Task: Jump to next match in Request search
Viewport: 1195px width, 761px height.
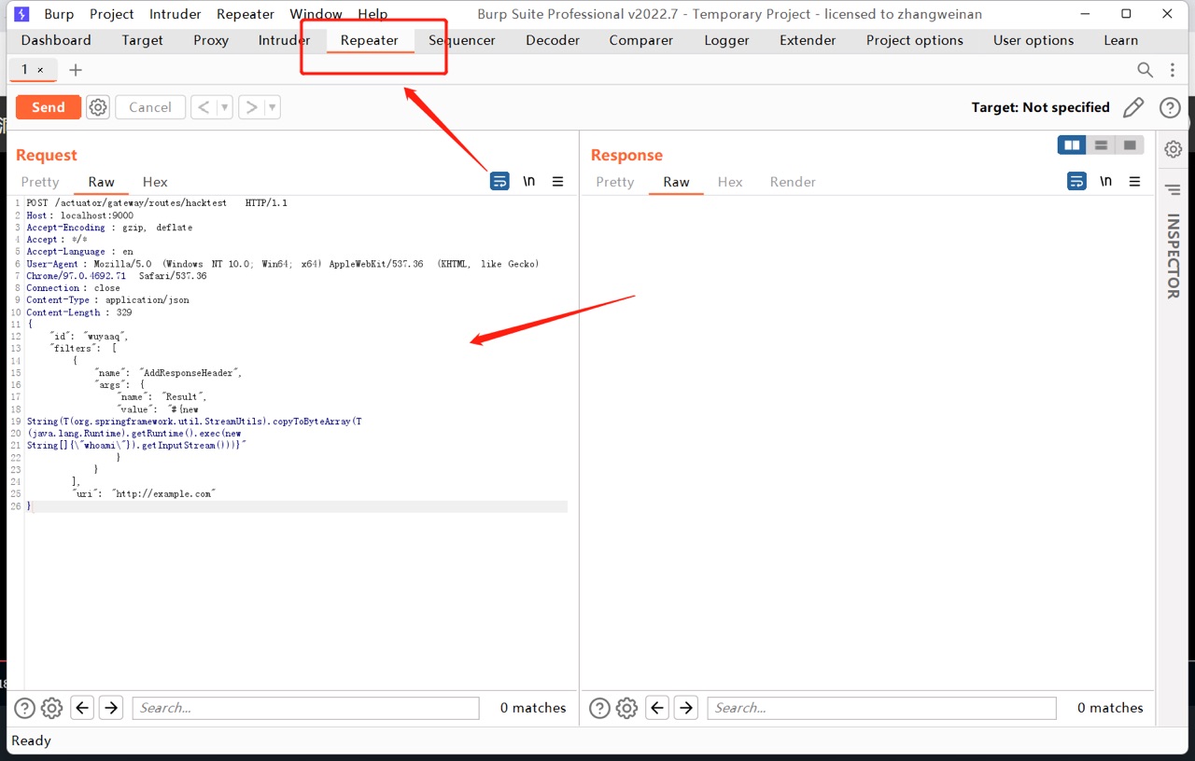Action: (x=111, y=708)
